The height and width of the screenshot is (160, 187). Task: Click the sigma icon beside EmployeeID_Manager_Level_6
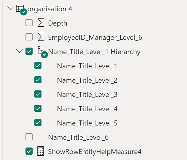tap(41, 37)
